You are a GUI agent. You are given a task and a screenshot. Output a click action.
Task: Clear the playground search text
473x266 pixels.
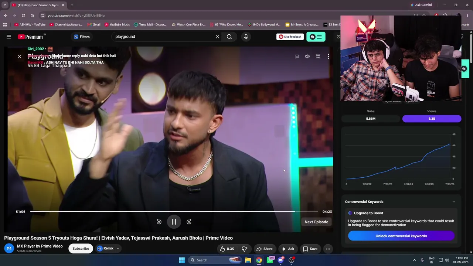[x=217, y=37]
